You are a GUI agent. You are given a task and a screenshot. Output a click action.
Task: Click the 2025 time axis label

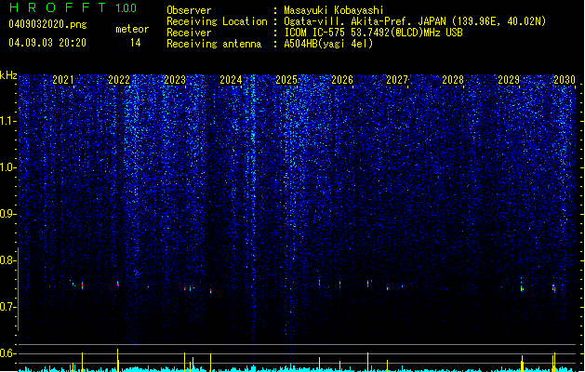(x=286, y=79)
